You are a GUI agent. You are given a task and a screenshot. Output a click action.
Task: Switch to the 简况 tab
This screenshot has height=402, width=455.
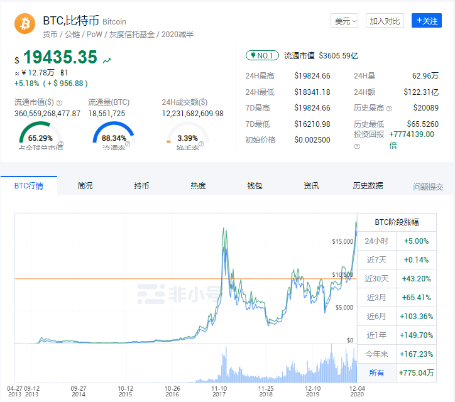85,186
